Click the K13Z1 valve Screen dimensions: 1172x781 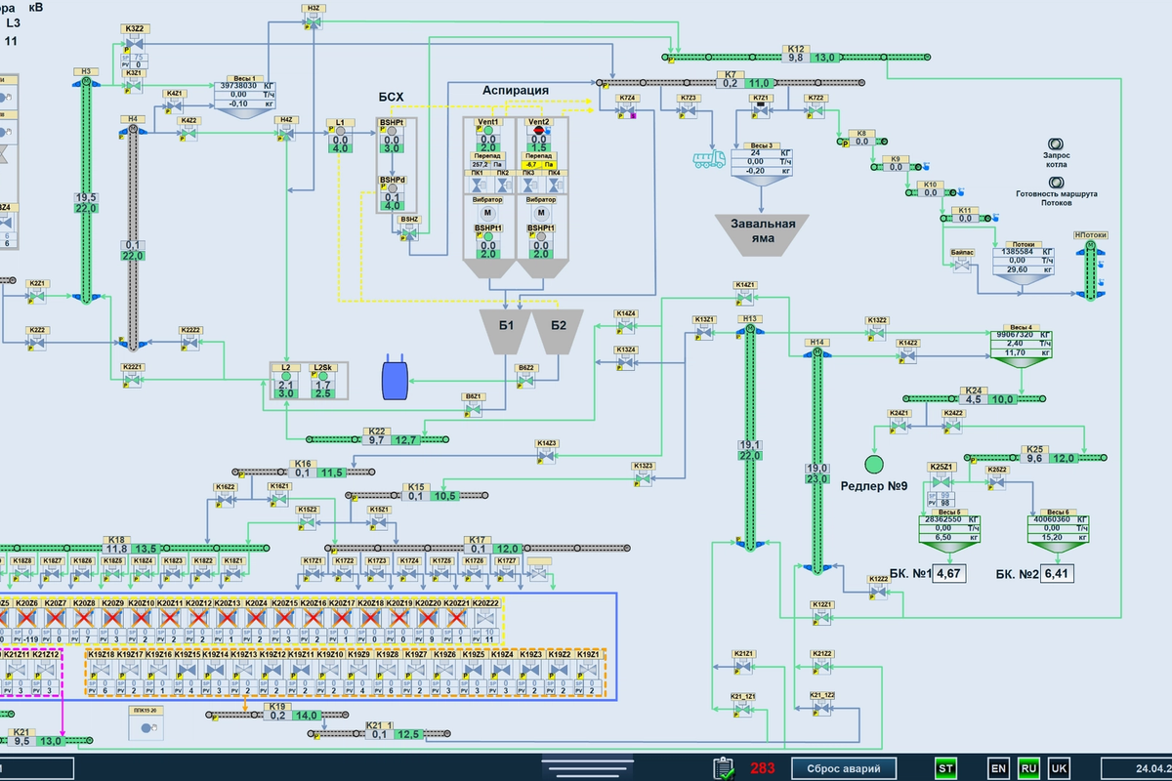[704, 334]
